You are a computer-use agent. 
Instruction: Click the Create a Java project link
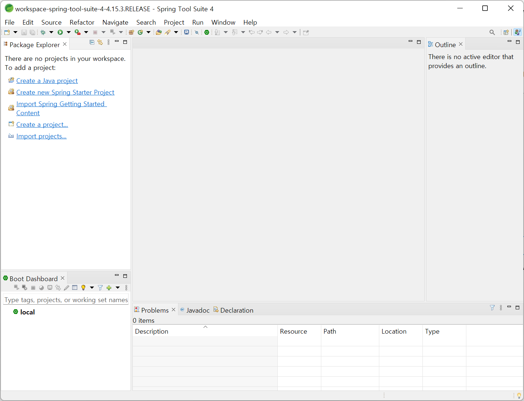[47, 81]
